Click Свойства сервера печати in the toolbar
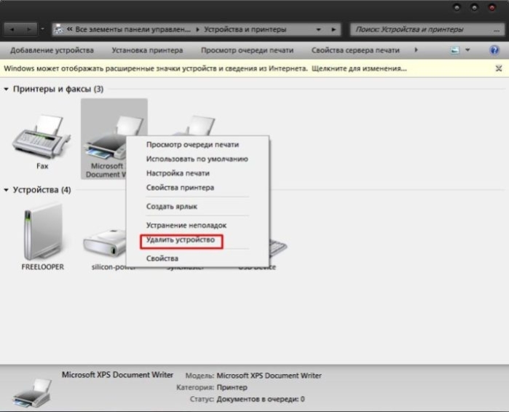The height and width of the screenshot is (412, 509). pos(355,50)
